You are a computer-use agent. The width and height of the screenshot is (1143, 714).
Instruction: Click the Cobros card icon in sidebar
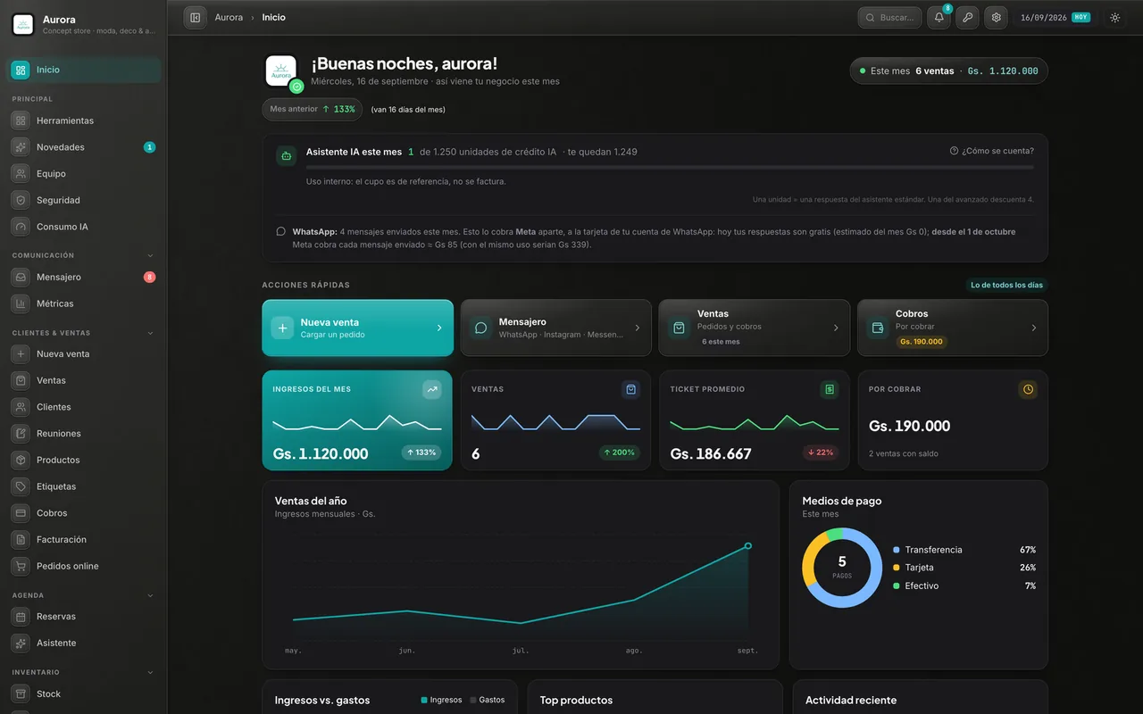[21, 513]
